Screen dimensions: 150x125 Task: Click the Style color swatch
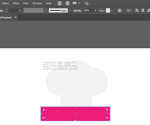(x=108, y=10)
